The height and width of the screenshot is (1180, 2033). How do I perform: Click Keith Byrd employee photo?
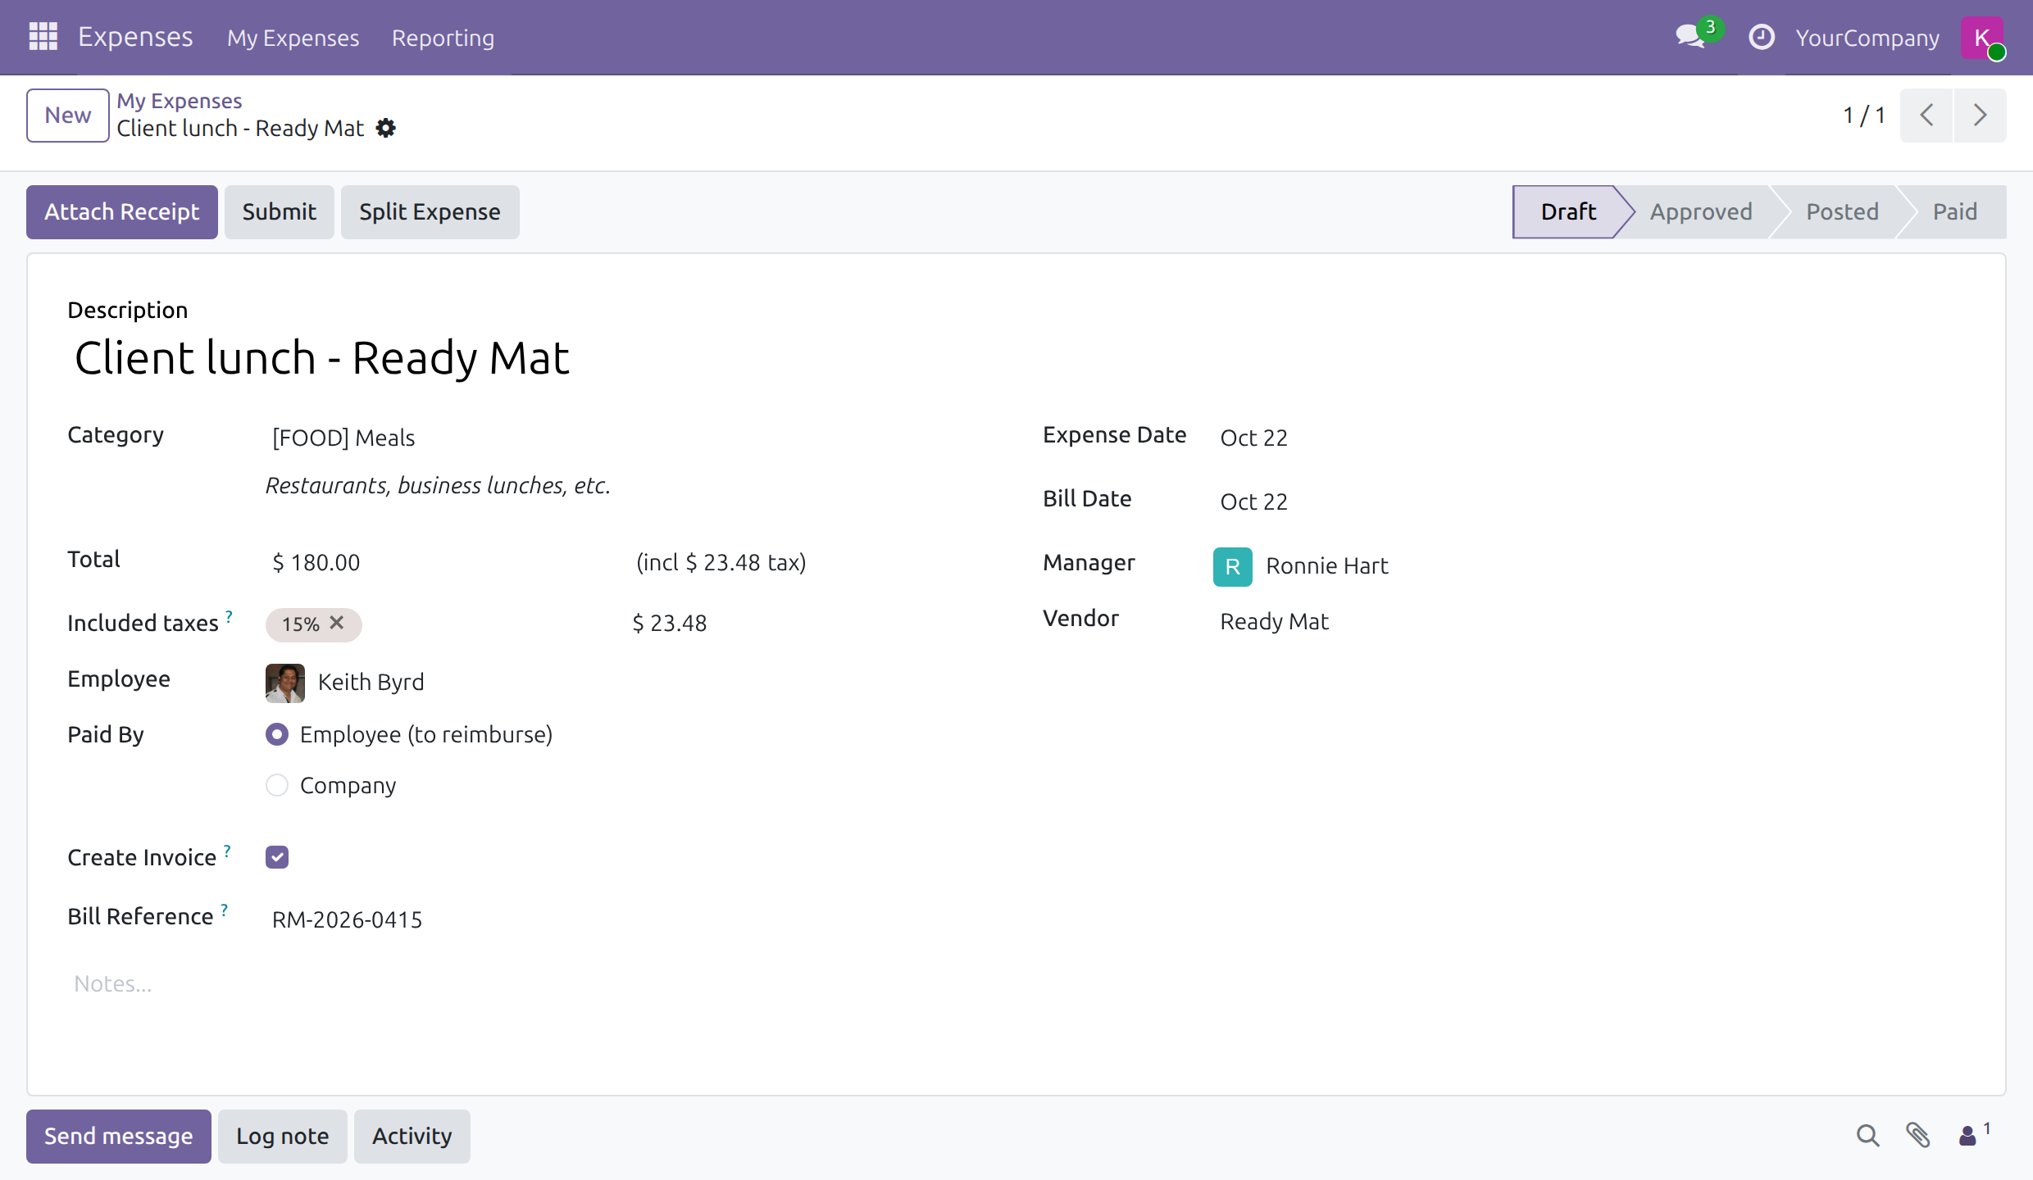pos(284,683)
